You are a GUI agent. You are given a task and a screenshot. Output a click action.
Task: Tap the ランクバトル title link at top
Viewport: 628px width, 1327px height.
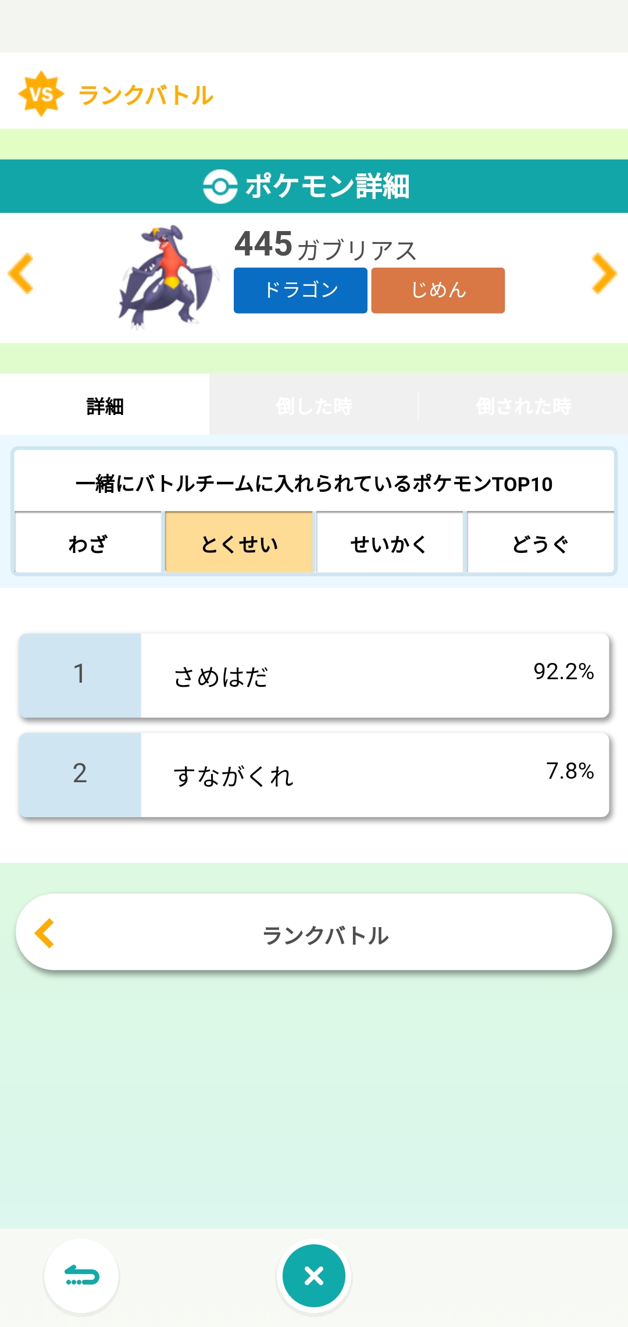146,95
